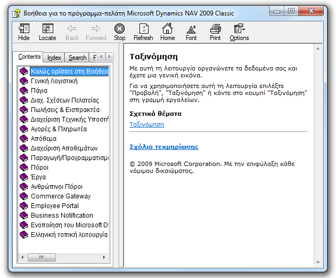Click the book icon beside Business Notification
This screenshot has height=278, width=336.
pos(24,216)
